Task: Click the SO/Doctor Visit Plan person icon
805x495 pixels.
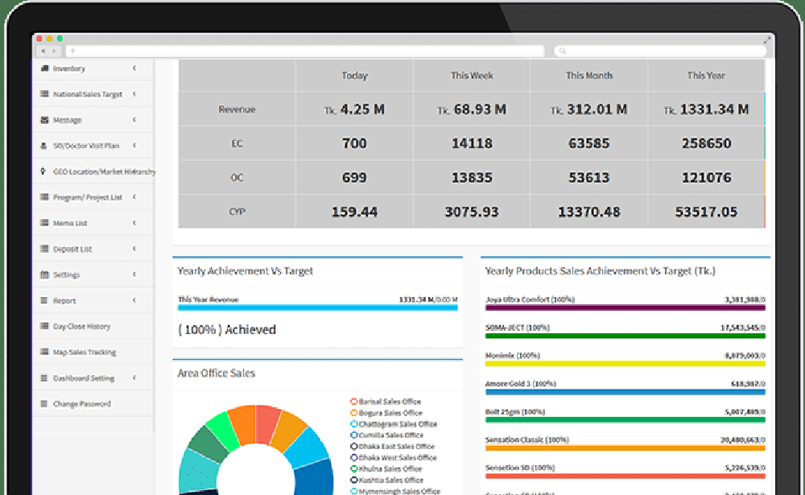Action: pos(43,146)
